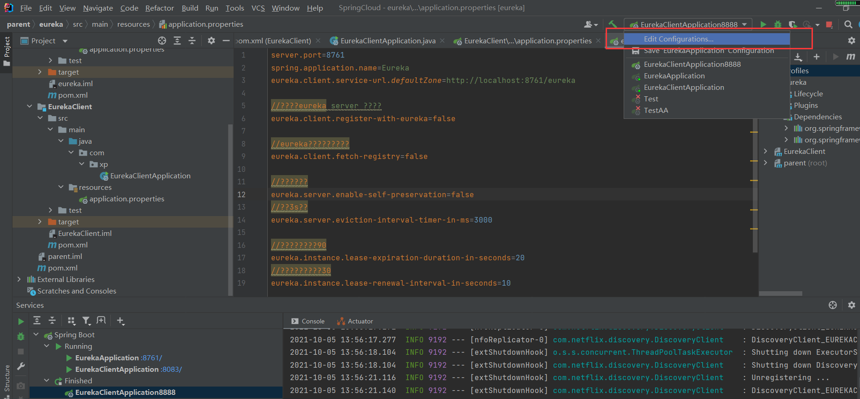Viewport: 860px width, 399px height.
Task: Open the Refactor menu
Action: [159, 8]
